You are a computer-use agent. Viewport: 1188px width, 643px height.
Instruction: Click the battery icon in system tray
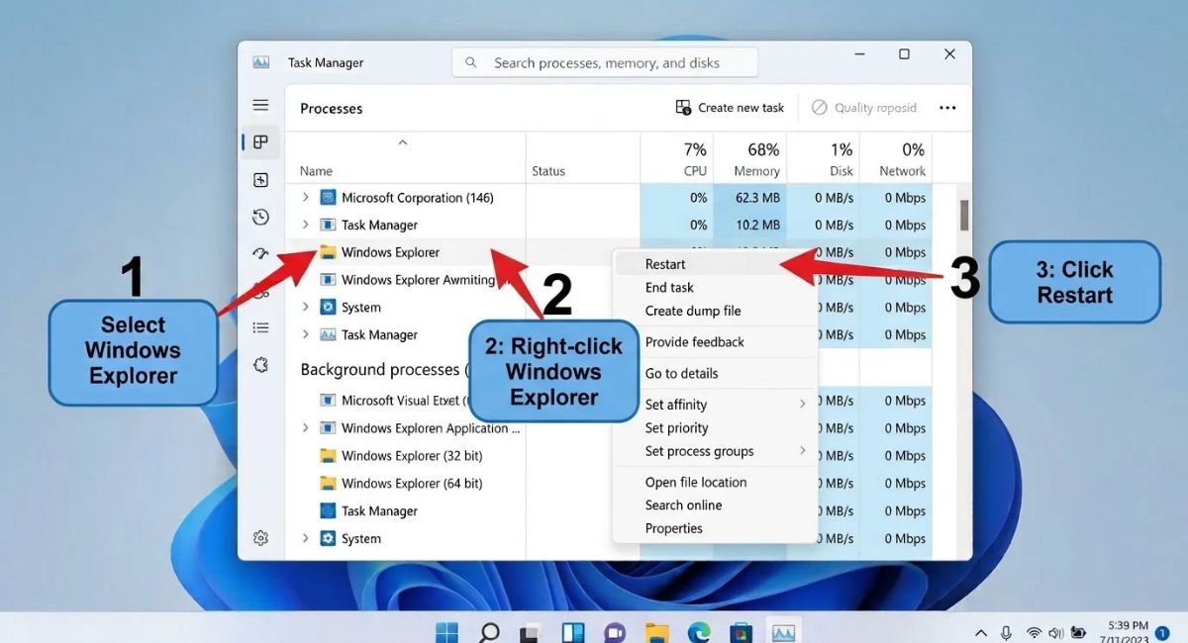click(1079, 632)
